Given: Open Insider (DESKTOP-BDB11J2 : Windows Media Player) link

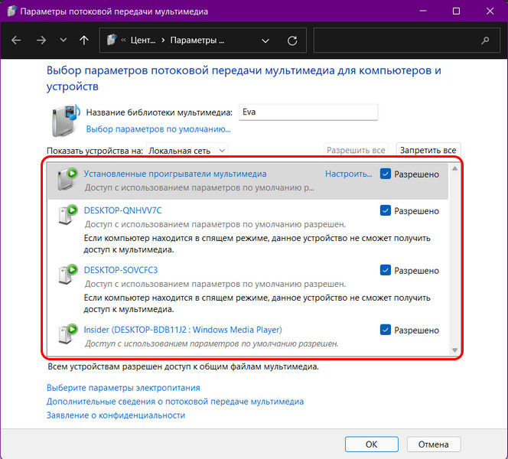Looking at the screenshot, I should [183, 330].
